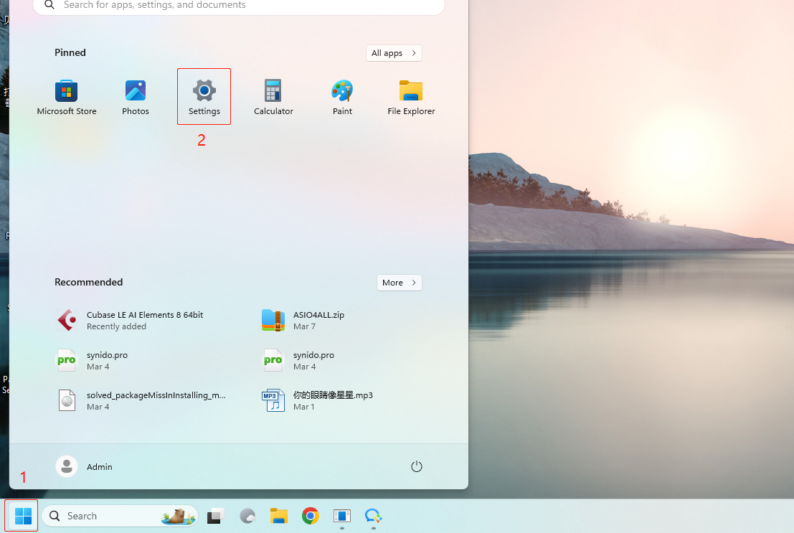Click the power button icon
The image size is (794, 533).
pyautogui.click(x=416, y=466)
